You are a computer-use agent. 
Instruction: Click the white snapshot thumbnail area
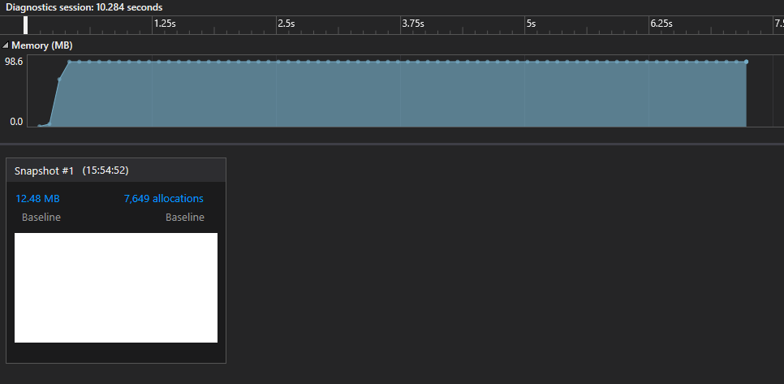click(116, 287)
